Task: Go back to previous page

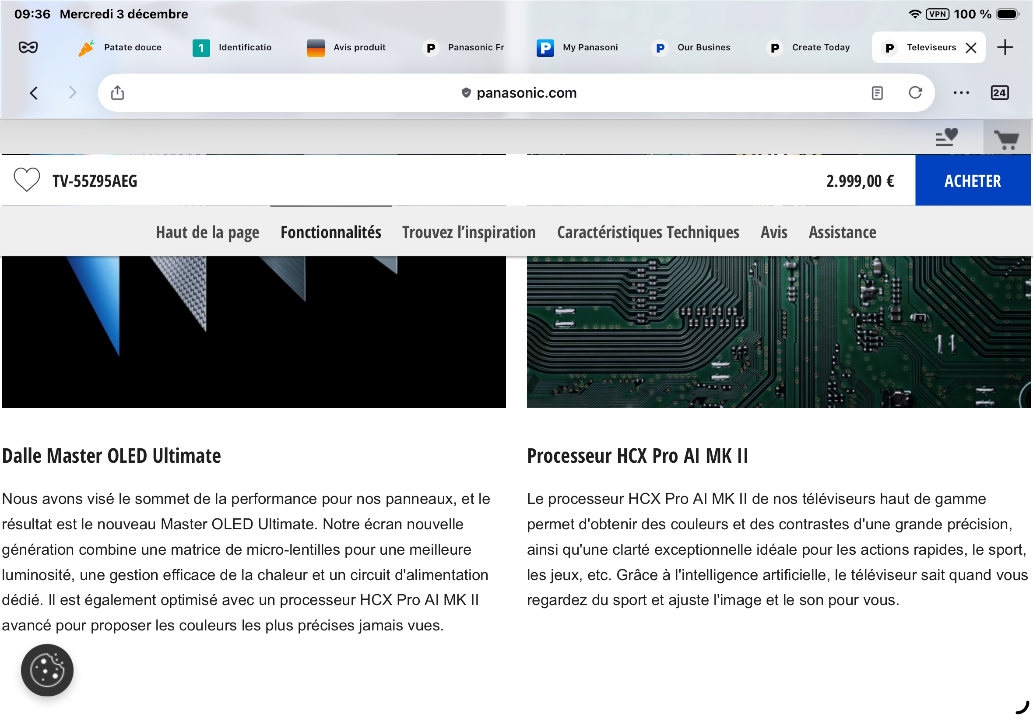Action: pos(34,93)
